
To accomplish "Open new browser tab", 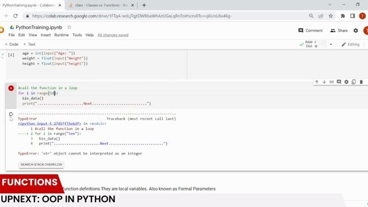I will coord(144,5).
